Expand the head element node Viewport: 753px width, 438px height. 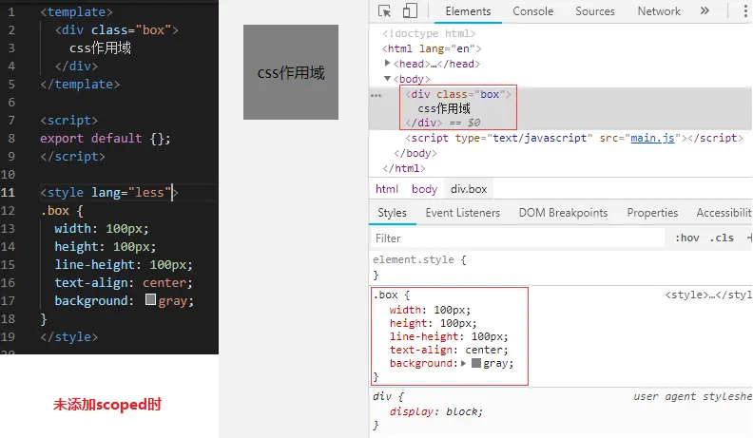pos(387,64)
